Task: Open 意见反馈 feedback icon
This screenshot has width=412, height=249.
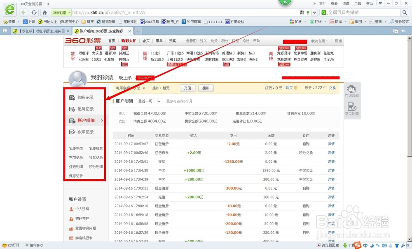Action: [x=351, y=109]
